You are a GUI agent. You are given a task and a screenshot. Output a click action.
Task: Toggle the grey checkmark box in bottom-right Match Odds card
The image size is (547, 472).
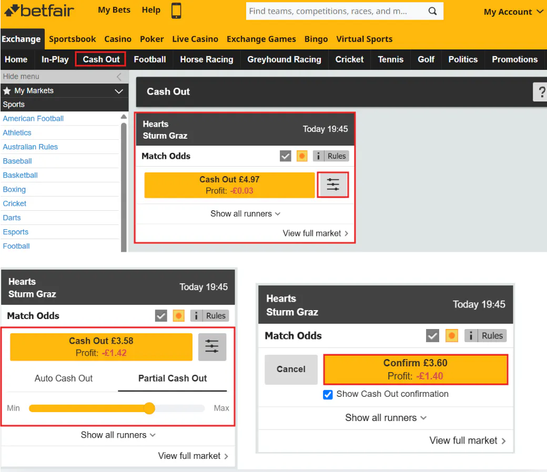[432, 336]
